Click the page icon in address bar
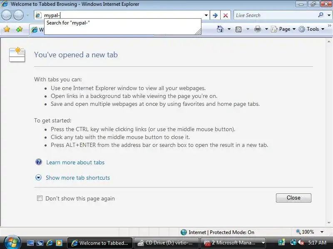 (x=38, y=15)
